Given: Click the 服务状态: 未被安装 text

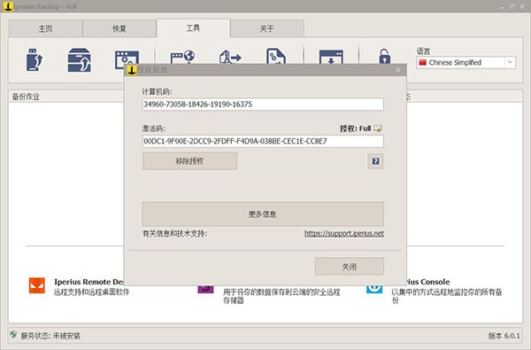Looking at the screenshot, I should [x=50, y=336].
